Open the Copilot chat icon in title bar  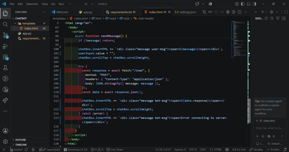[x=197, y=4]
